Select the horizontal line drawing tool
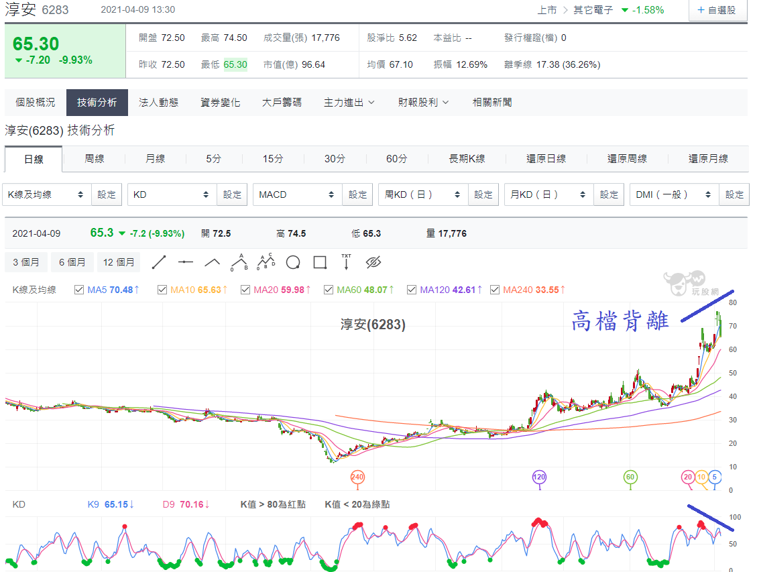757x572 pixels. point(185,263)
